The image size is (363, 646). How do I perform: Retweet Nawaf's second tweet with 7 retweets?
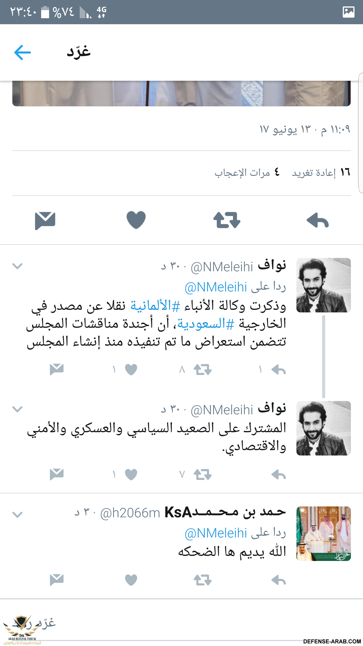point(203,475)
